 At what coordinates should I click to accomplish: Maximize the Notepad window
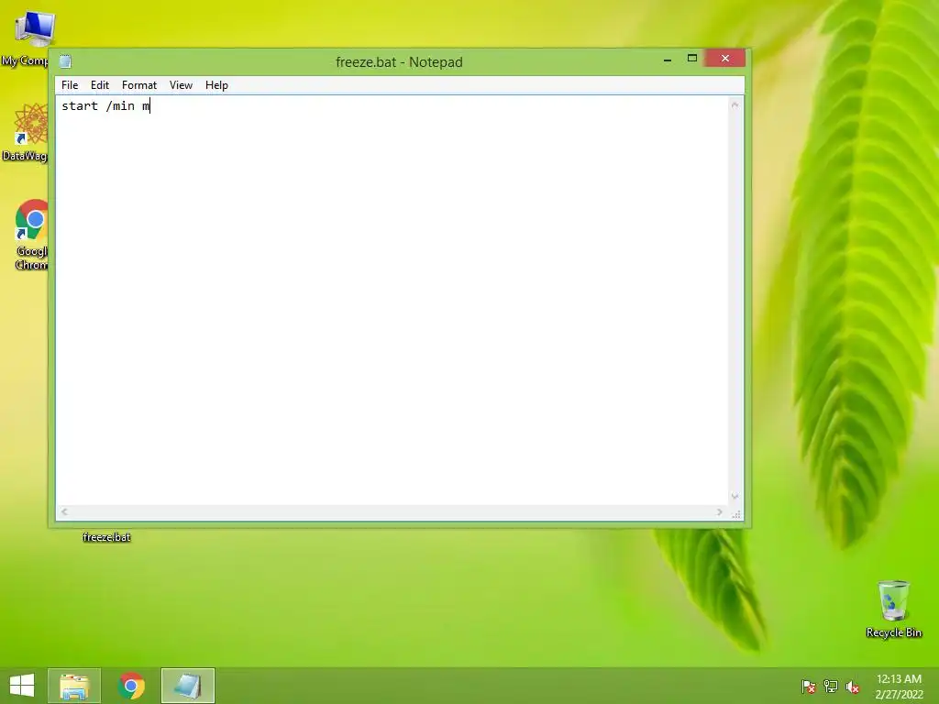click(x=691, y=58)
